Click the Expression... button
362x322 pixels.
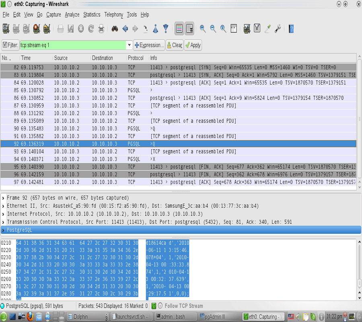pyautogui.click(x=149, y=45)
